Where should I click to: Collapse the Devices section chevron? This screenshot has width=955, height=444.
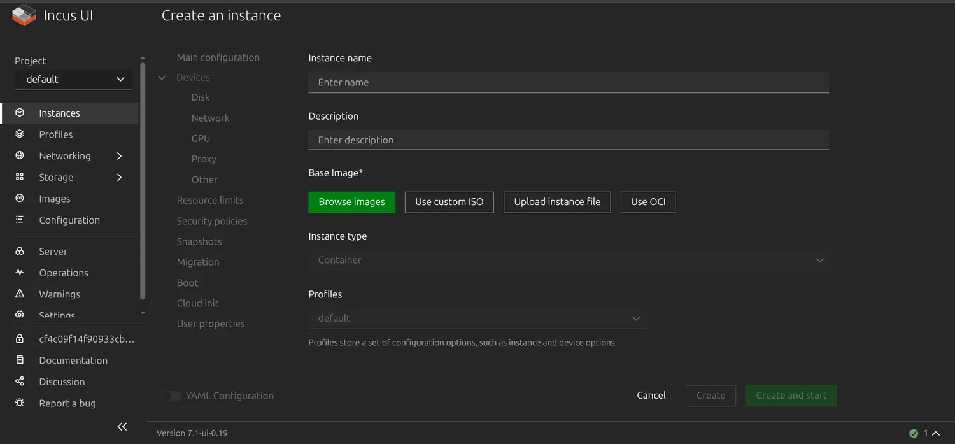click(162, 78)
